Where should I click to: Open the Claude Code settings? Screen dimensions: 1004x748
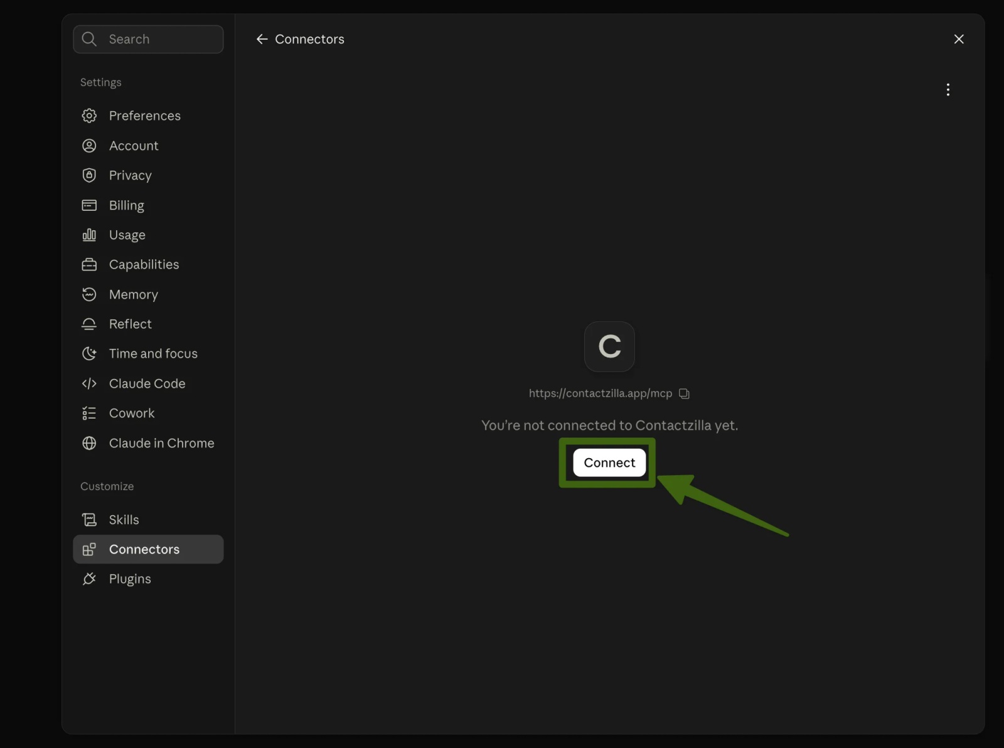click(148, 383)
